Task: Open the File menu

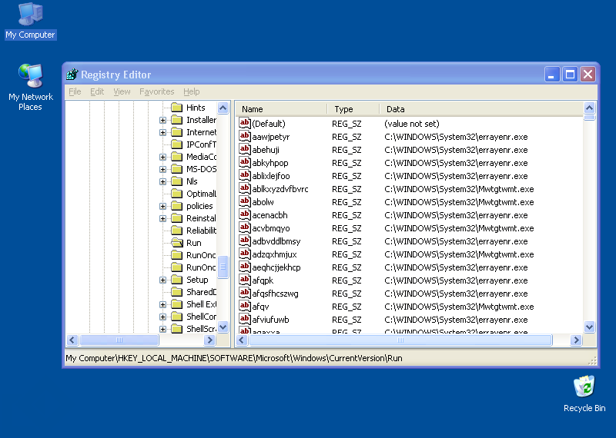Action: (75, 91)
